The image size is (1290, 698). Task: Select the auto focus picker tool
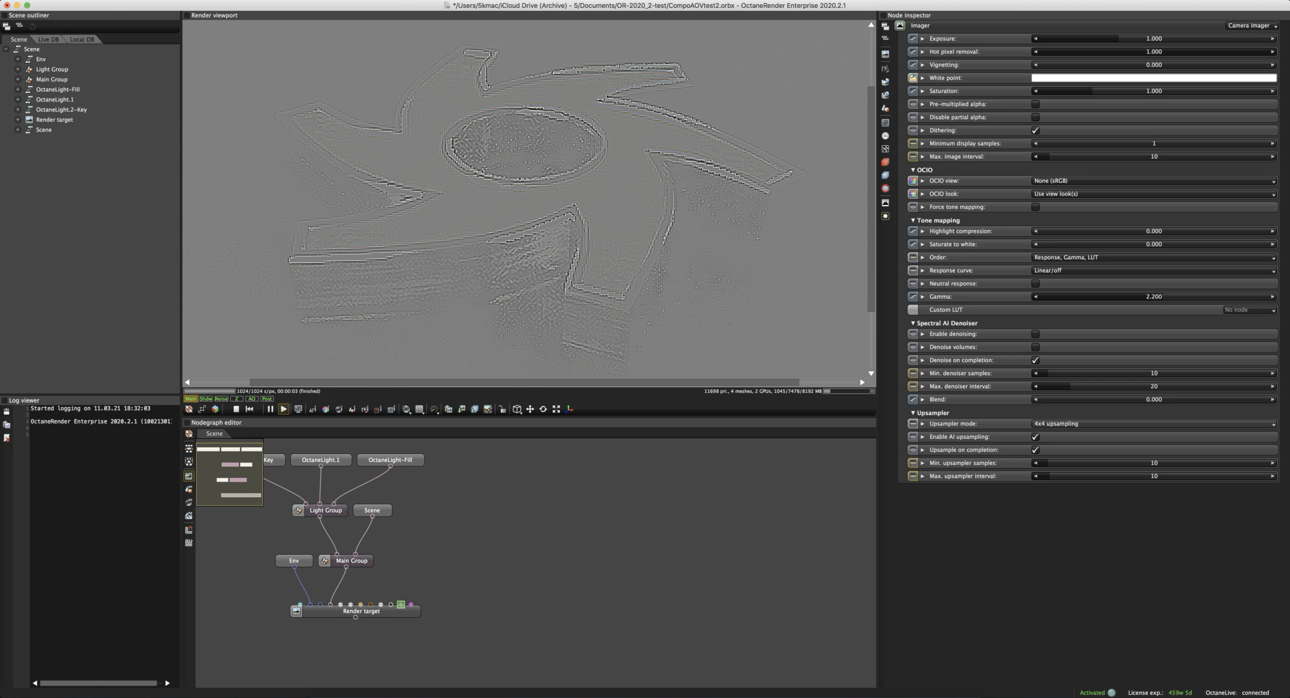pyautogui.click(x=313, y=409)
